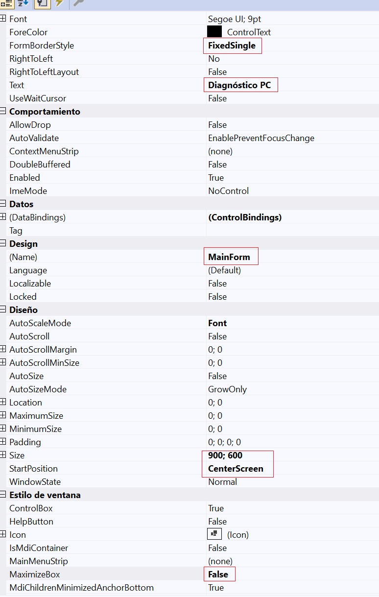Click the ForeColor black color swatch
This screenshot has width=379, height=597.
pyautogui.click(x=214, y=32)
